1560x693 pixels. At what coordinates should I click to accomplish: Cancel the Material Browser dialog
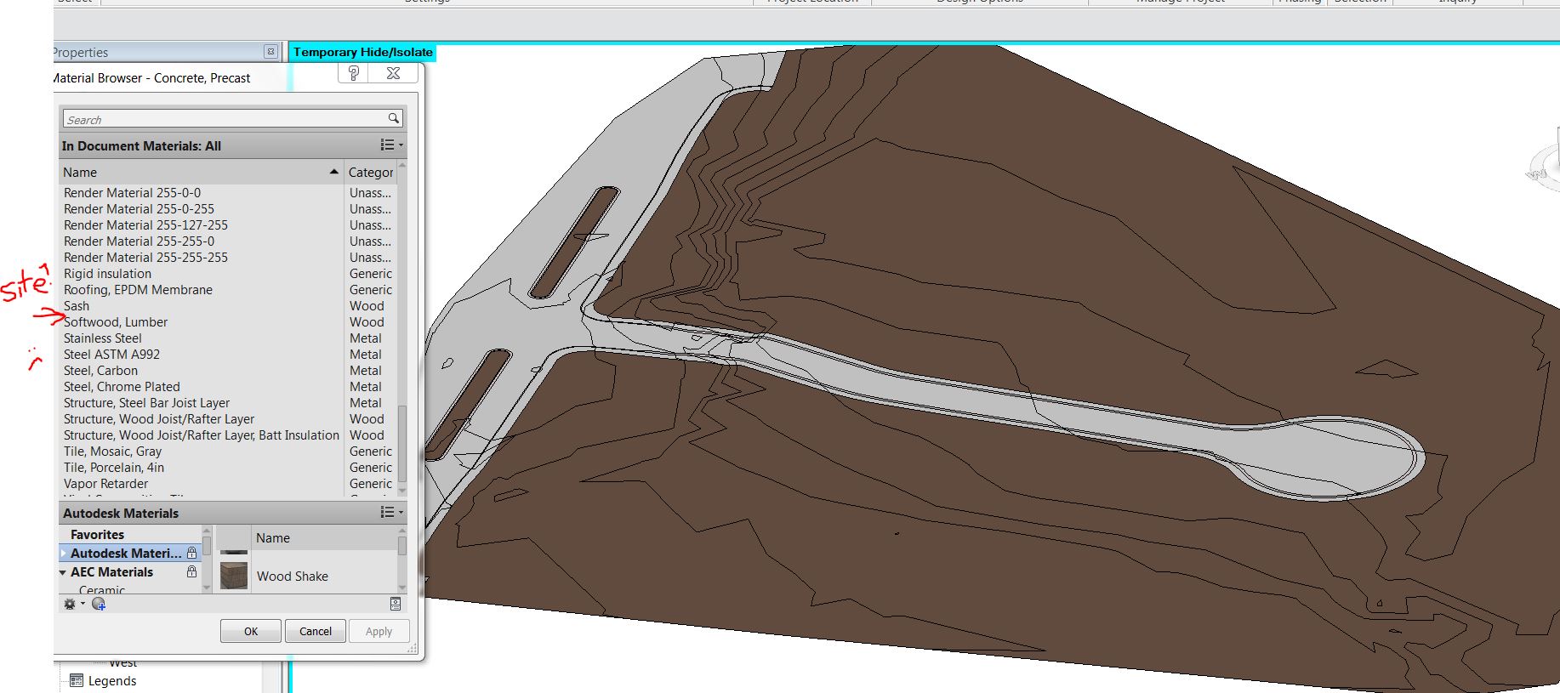click(316, 631)
